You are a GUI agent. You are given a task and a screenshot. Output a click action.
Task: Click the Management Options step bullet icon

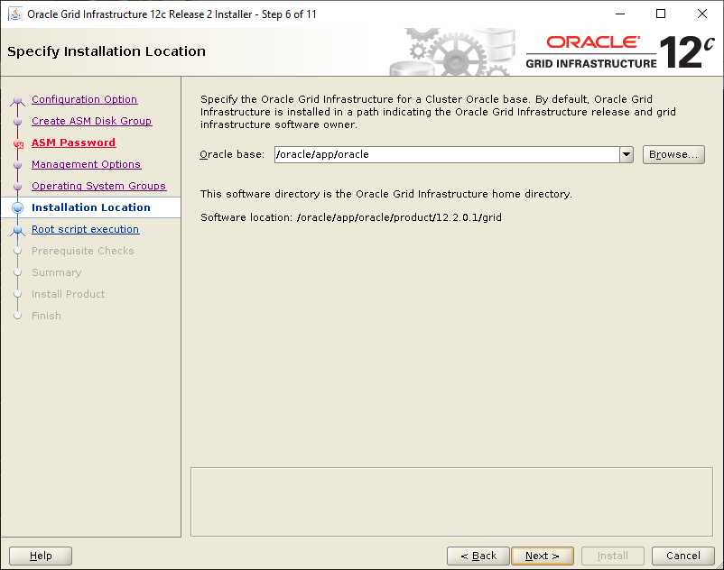click(x=17, y=165)
